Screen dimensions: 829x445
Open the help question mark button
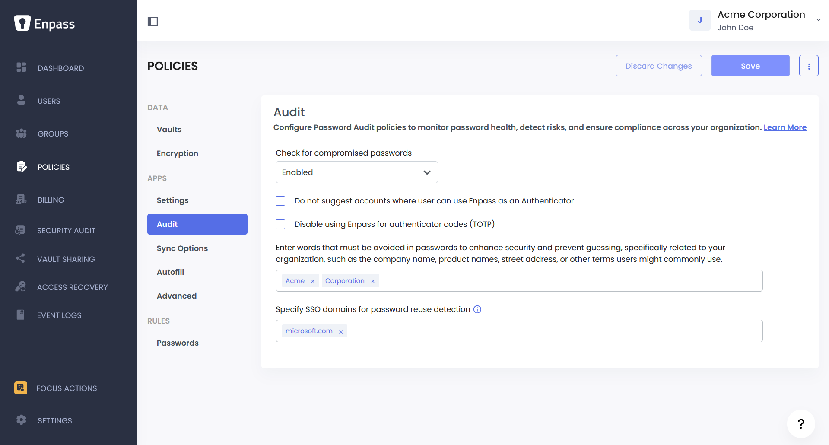(x=801, y=424)
